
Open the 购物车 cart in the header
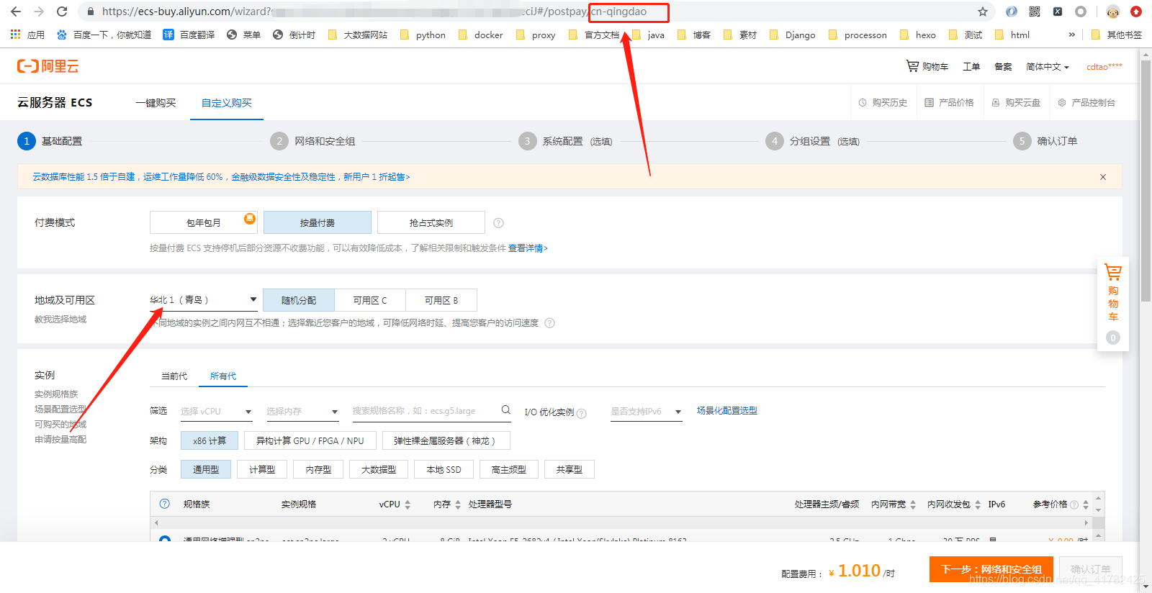tap(927, 66)
